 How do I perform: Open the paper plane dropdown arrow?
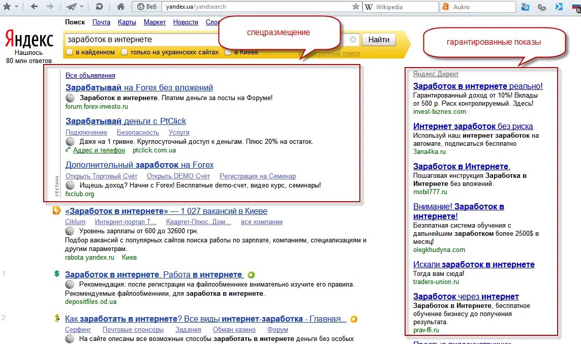[x=81, y=7]
